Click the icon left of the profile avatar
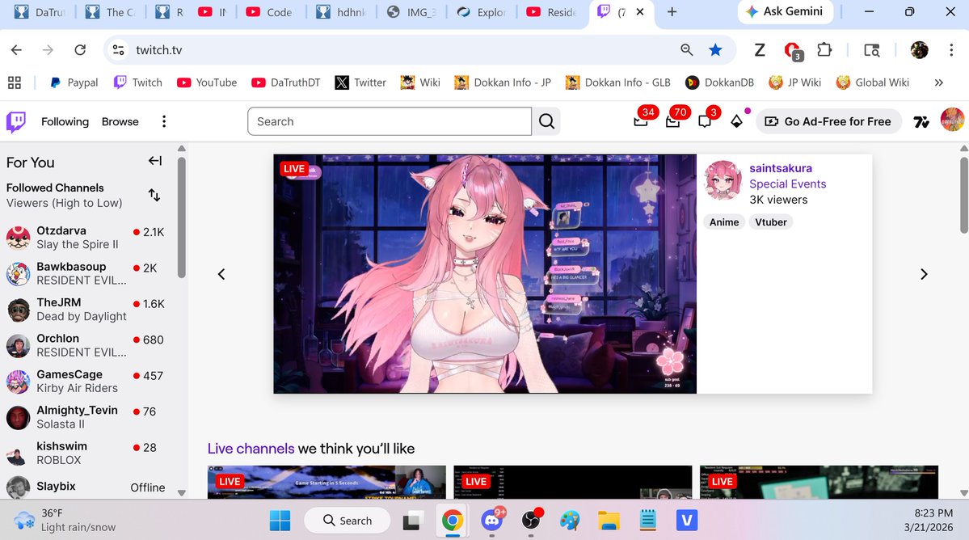This screenshot has height=540, width=969. pos(921,122)
